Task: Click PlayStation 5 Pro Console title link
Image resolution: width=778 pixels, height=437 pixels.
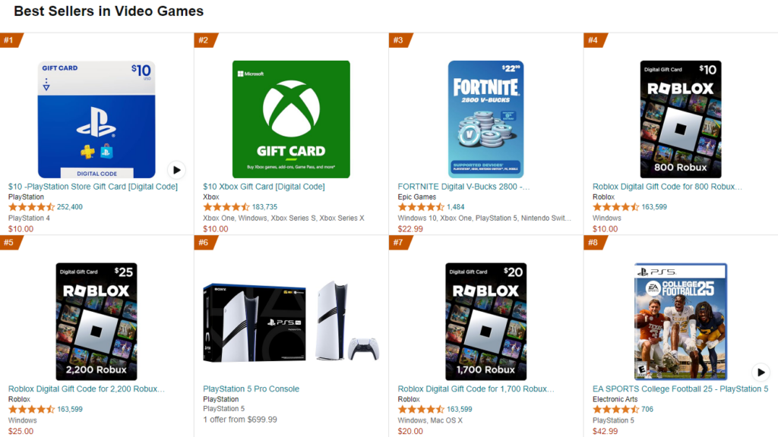Action: click(251, 388)
